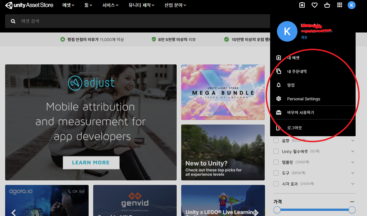This screenshot has height=216, width=367.
Task: Expand the 템플릿 category chevron
Action: (353, 162)
